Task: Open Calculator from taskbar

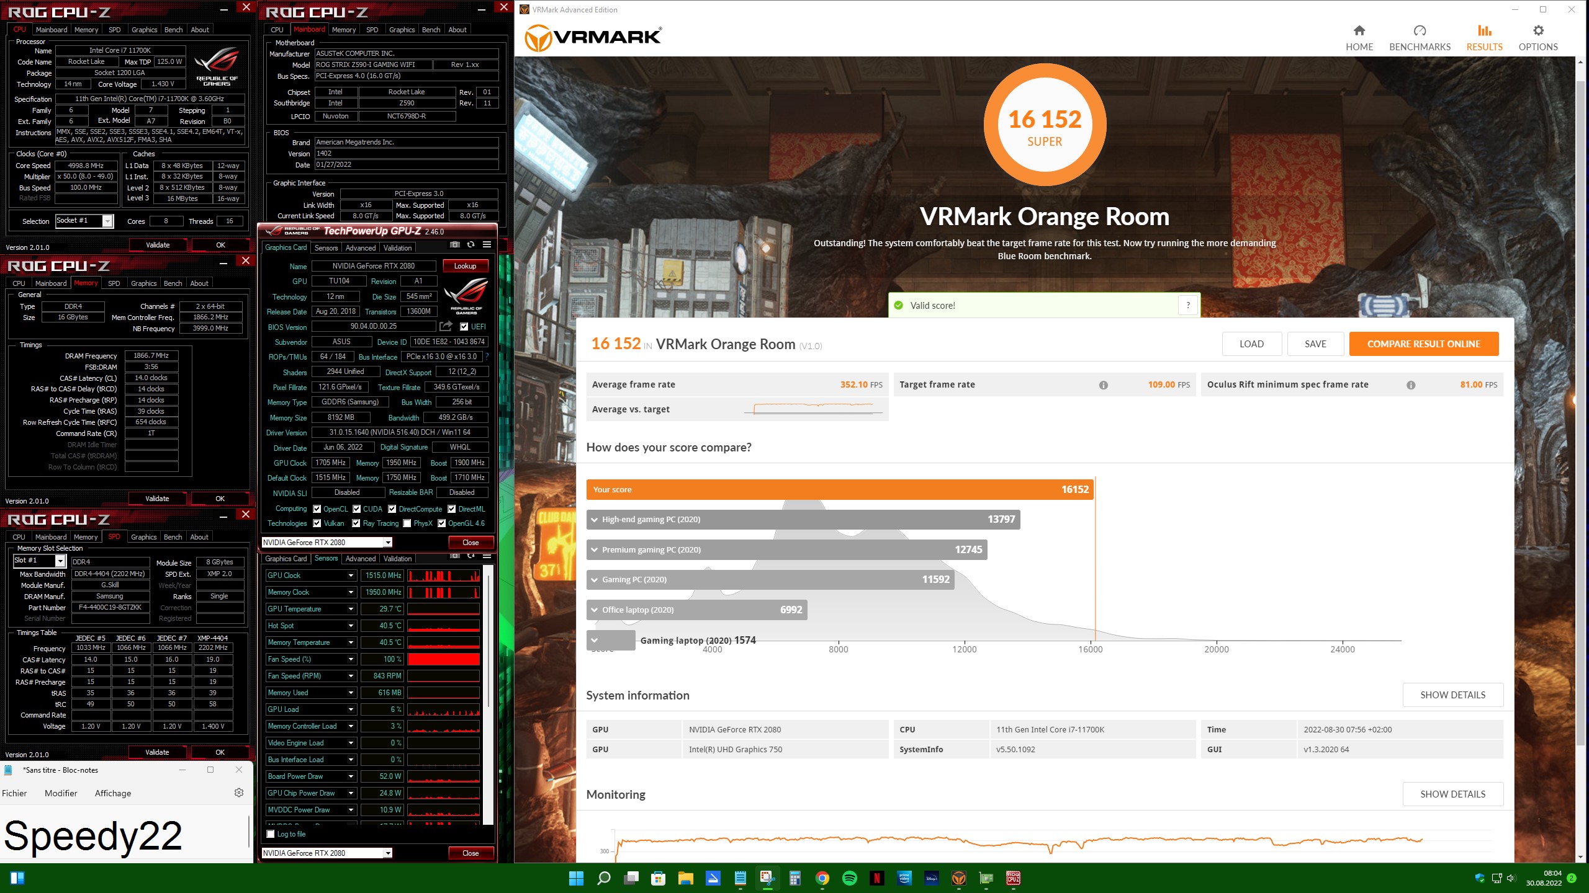Action: [x=795, y=878]
